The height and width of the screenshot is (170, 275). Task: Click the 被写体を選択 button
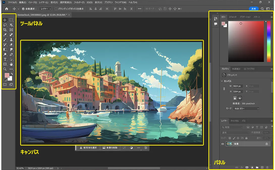[x=88, y=148]
